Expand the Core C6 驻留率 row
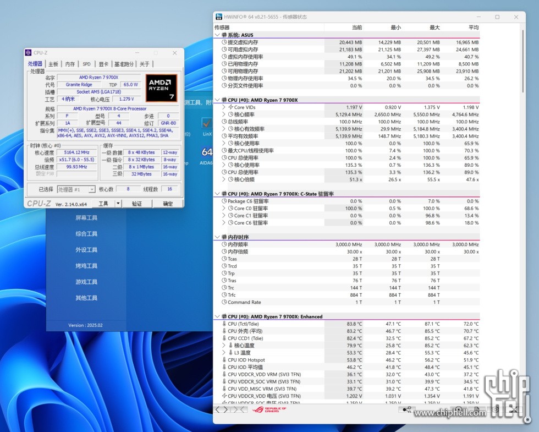The image size is (539, 432). click(x=224, y=222)
